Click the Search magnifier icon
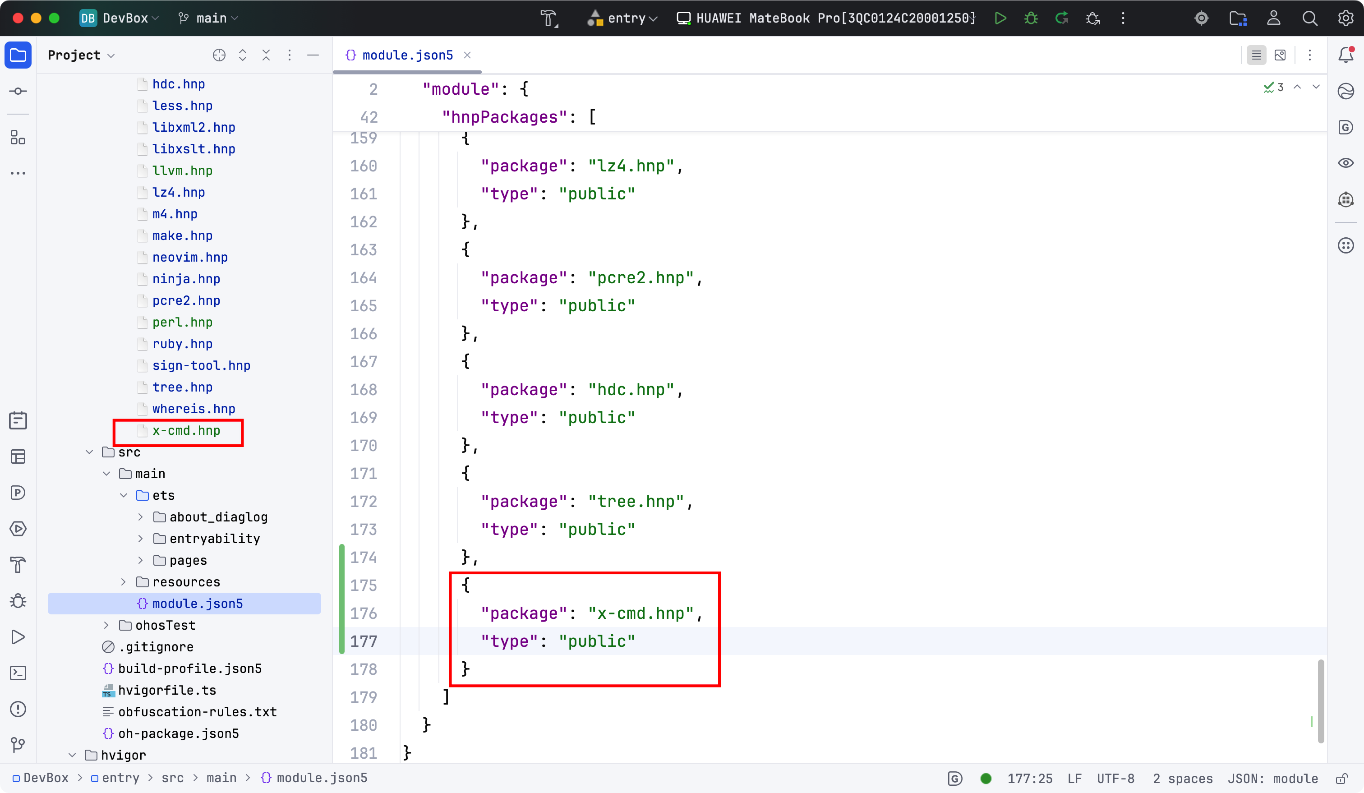This screenshot has width=1364, height=793. click(1310, 18)
